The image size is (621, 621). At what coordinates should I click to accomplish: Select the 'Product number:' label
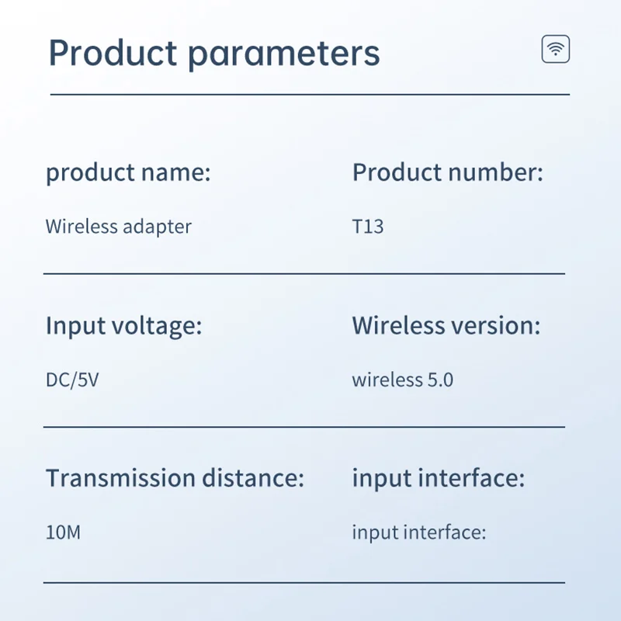point(448,172)
